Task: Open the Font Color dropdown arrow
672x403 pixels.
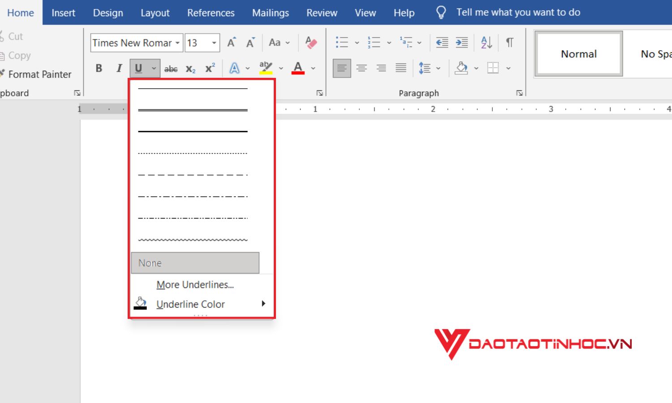Action: point(313,68)
